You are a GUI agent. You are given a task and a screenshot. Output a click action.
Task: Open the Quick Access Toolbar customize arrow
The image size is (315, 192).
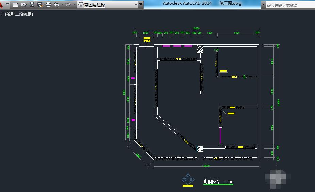(141, 5)
